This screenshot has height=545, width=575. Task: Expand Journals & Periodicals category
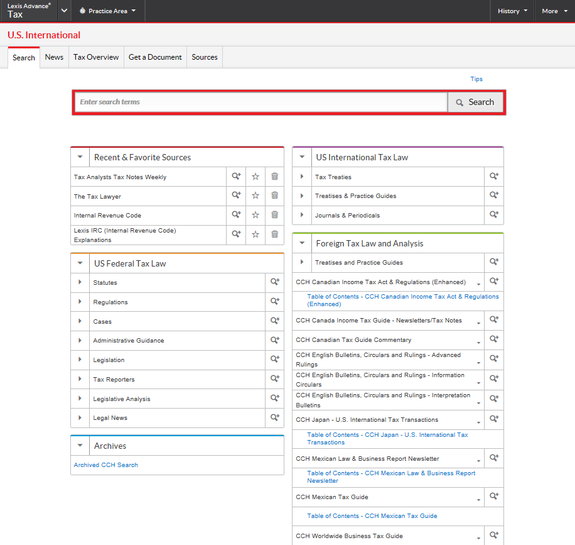pyautogui.click(x=302, y=214)
